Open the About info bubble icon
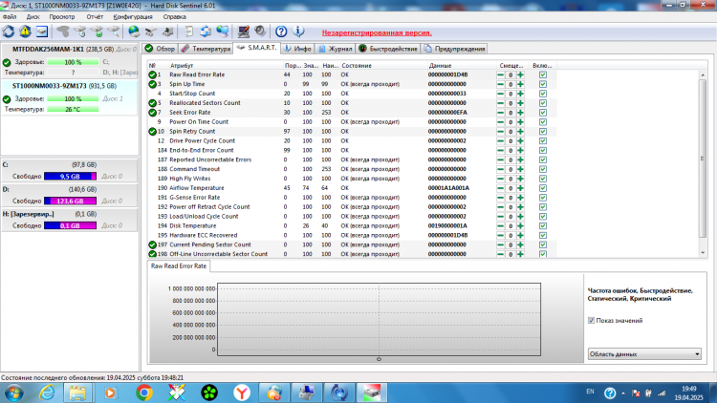 298,32
